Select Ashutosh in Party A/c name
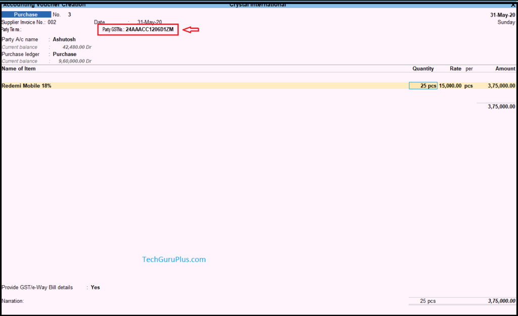The width and height of the screenshot is (518, 316). coord(64,39)
